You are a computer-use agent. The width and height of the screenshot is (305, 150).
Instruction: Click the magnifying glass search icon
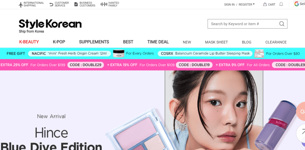(x=282, y=24)
